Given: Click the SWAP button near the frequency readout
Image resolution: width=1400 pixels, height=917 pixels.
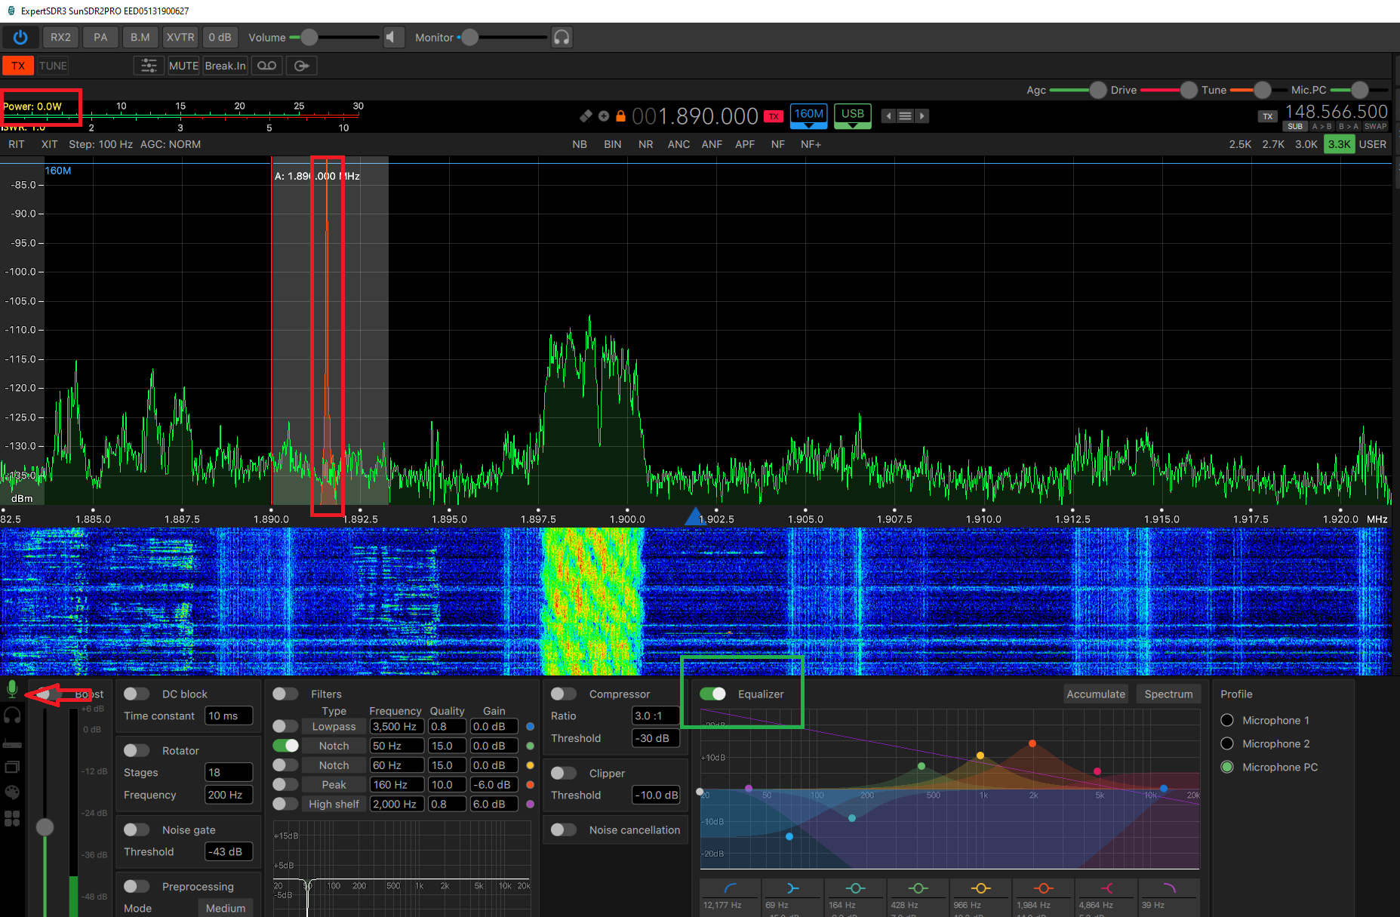Looking at the screenshot, I should pyautogui.click(x=1376, y=126).
